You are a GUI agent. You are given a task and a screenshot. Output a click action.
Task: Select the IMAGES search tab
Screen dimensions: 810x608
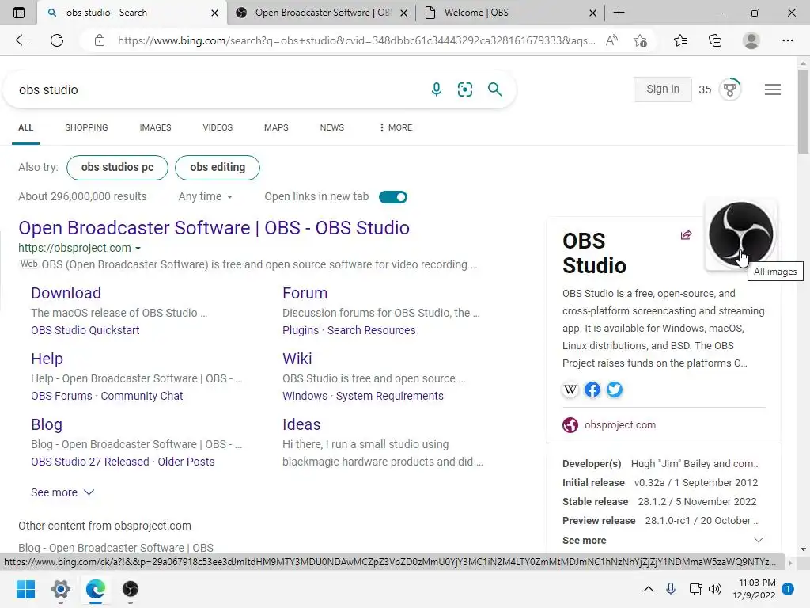tap(155, 127)
